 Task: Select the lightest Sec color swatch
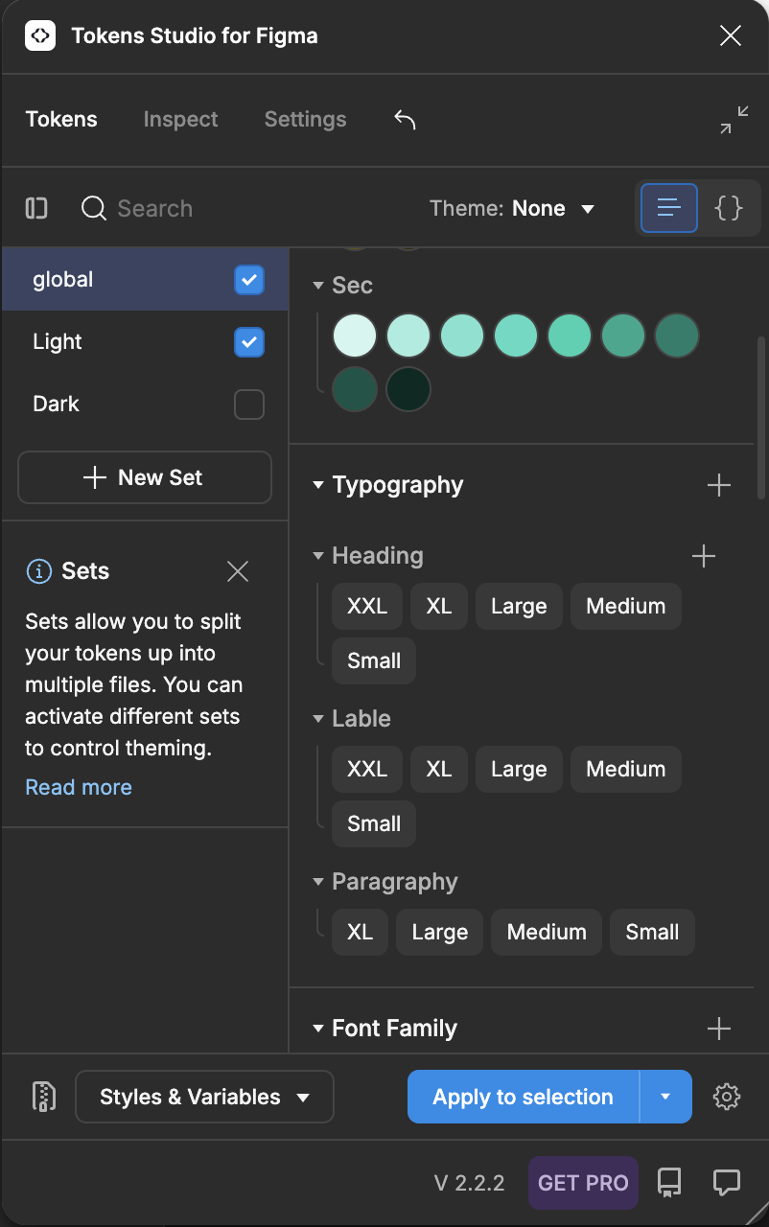[355, 336]
